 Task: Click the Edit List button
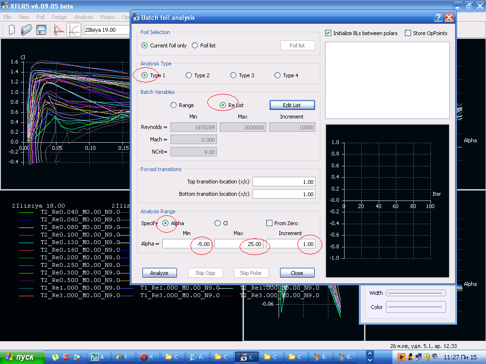click(x=292, y=105)
